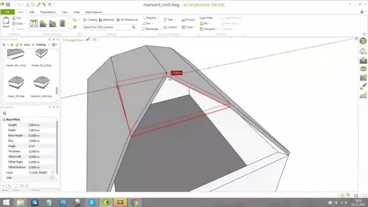
Task: Open Skype from the Windows taskbar
Action: point(92,202)
